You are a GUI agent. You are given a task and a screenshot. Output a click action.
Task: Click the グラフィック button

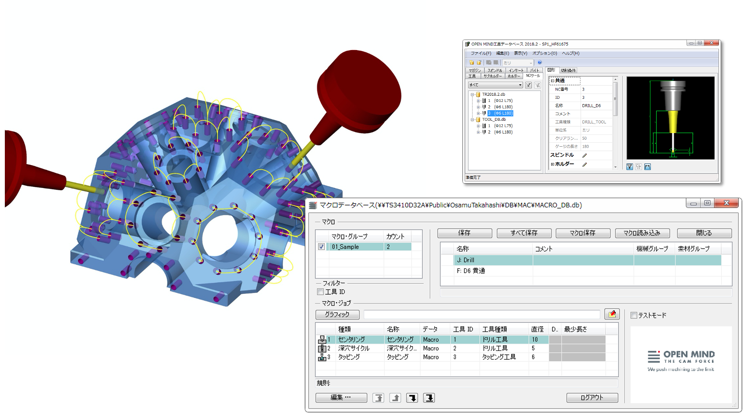pyautogui.click(x=337, y=314)
